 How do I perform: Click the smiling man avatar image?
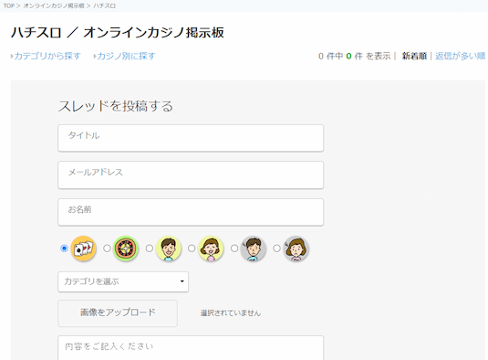click(x=169, y=249)
